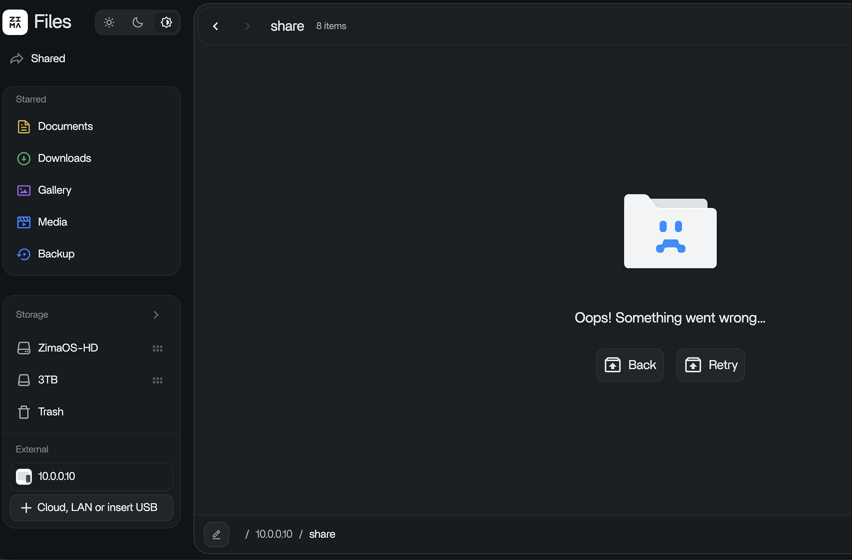Click the 10.0.0.10 network device icon
Viewport: 852px width, 560px height.
point(24,477)
